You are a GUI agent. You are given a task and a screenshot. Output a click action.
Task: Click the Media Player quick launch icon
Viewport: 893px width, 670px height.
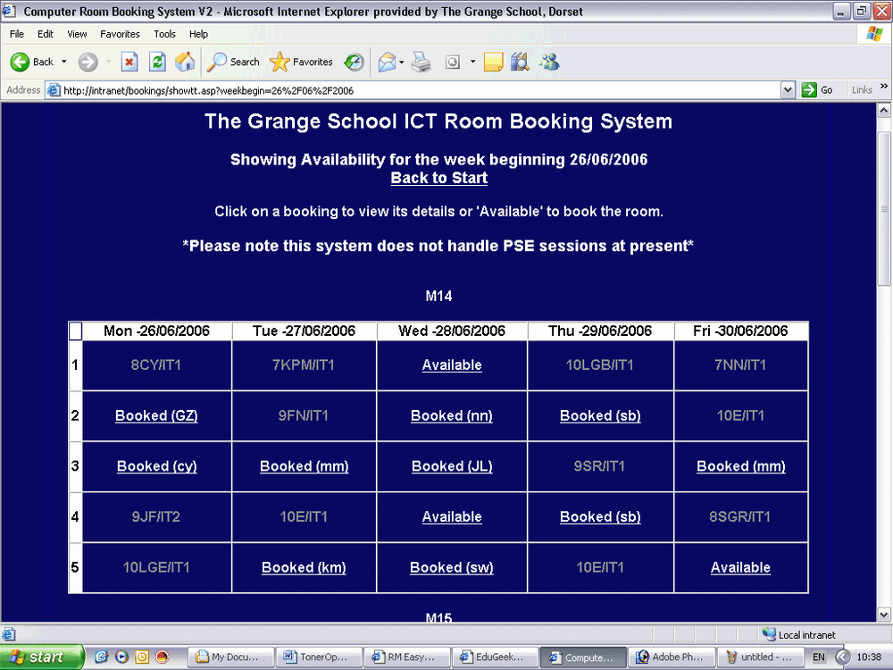pos(121,657)
